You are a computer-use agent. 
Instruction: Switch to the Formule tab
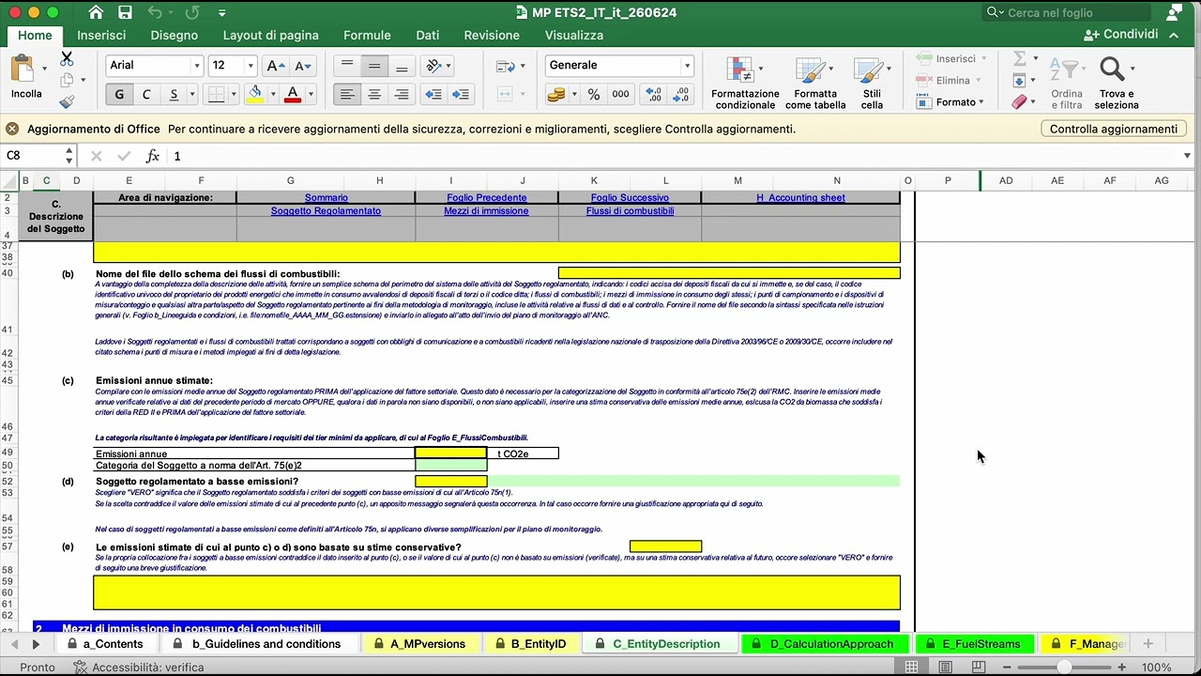[367, 35]
